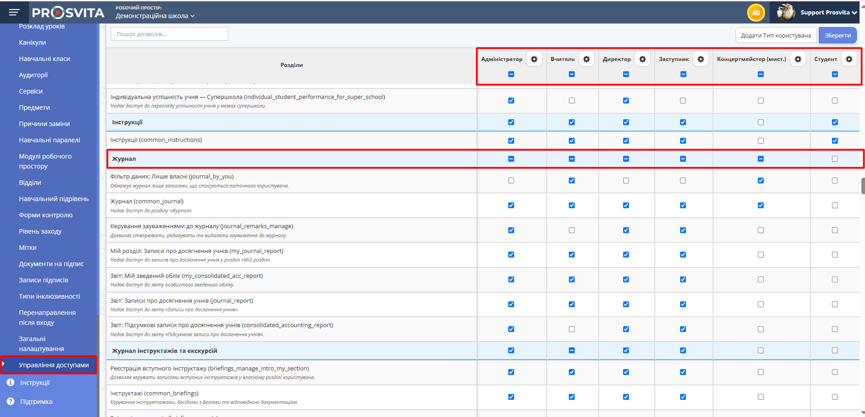Toggle all permissions under Адміністратор header
Image resolution: width=865 pixels, height=417 pixels.
pyautogui.click(x=511, y=74)
